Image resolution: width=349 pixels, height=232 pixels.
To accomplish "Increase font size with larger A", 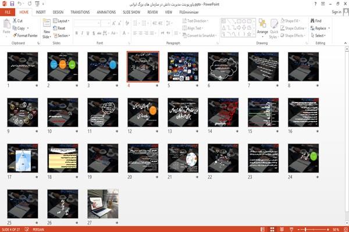I will 114,23.
